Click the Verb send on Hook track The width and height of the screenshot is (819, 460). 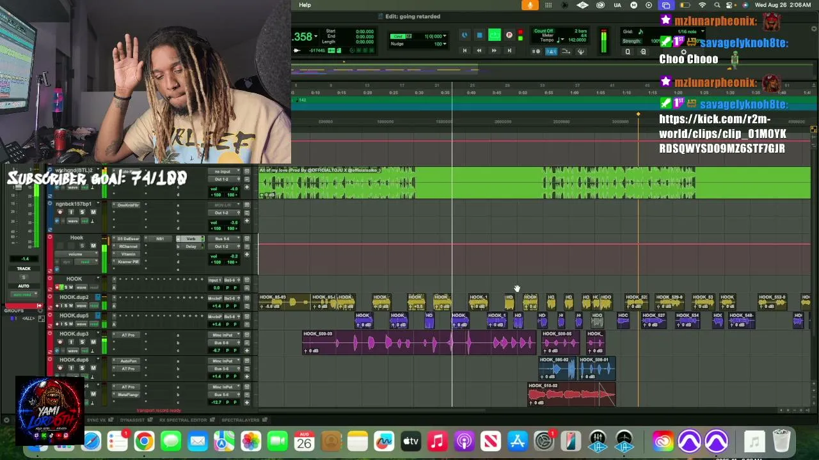(x=191, y=239)
